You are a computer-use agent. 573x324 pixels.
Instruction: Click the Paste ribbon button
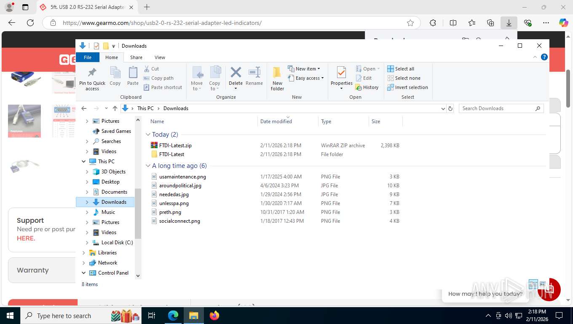click(133, 76)
